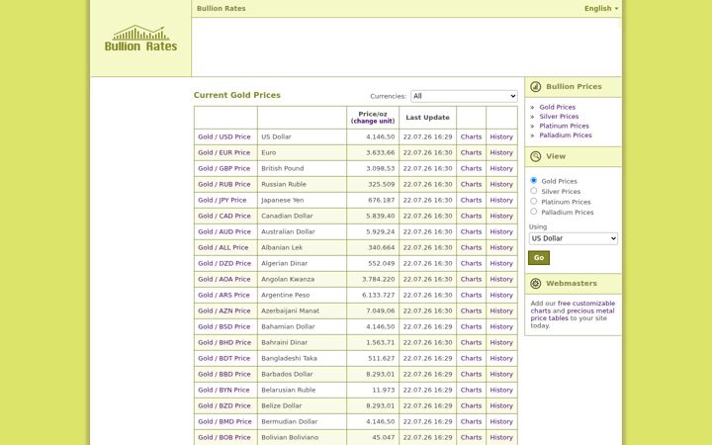This screenshot has width=712, height=445.
Task: Open Platinum Prices sidebar link
Action: (x=564, y=126)
